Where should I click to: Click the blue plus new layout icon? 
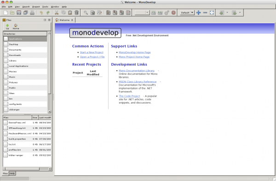click(x=199, y=13)
